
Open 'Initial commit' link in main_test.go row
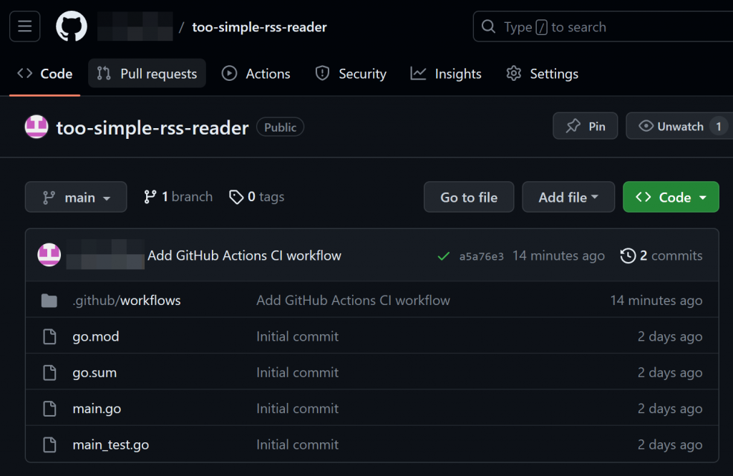297,445
